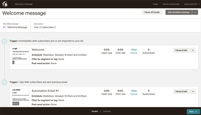
Task: Click the Mailchimp Freddie logo icon
Action: click(x=5, y=4)
